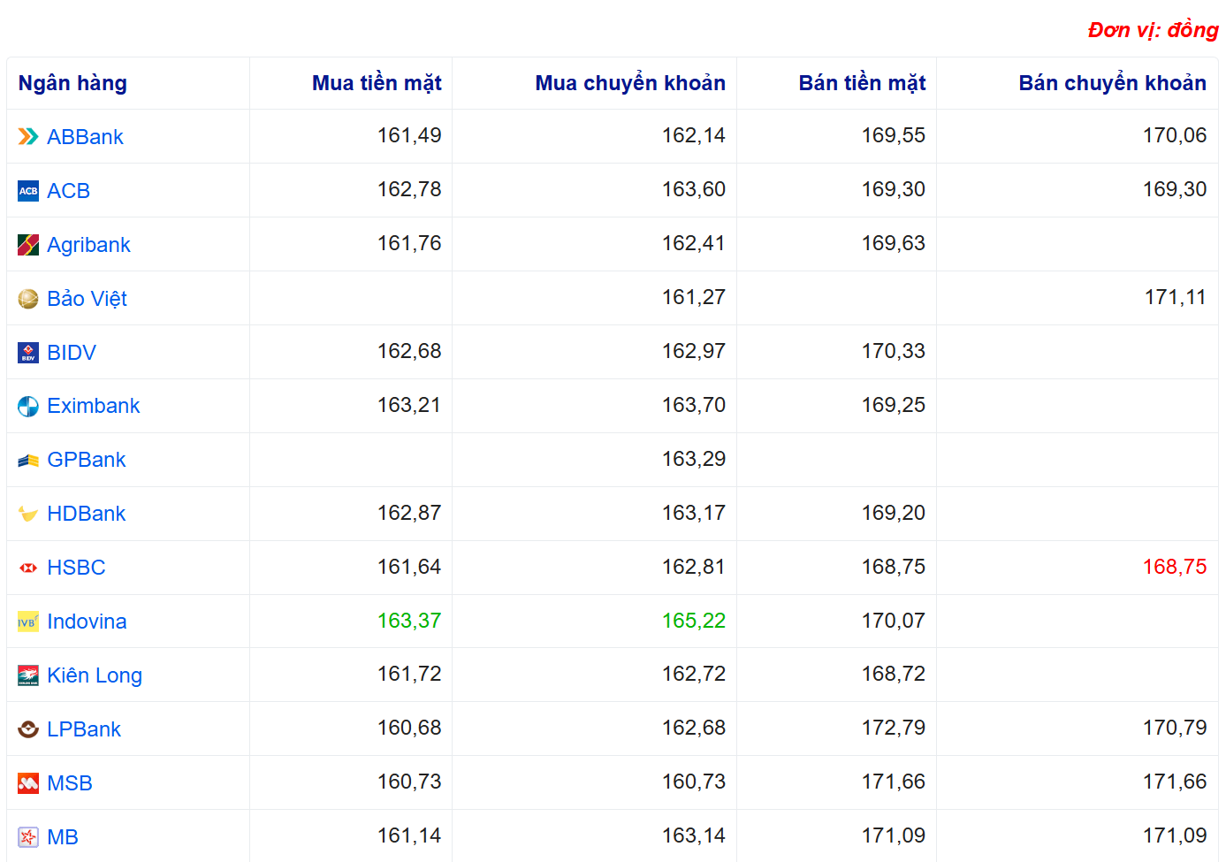Sort by Mua chuyển khoản column header
The width and height of the screenshot is (1226, 862).
click(629, 83)
